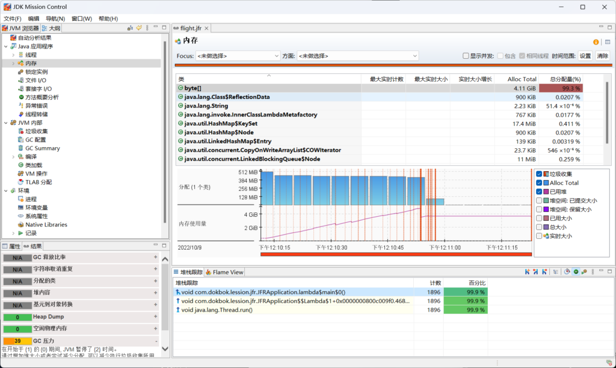Expand the 内存 tree node
This screenshot has height=368, width=616.
(x=13, y=64)
